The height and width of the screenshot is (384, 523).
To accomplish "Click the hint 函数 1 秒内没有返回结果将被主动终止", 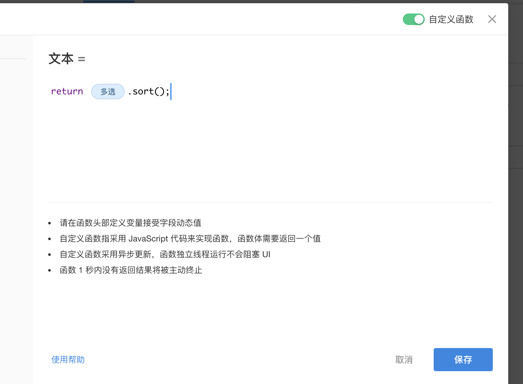I will [131, 270].
